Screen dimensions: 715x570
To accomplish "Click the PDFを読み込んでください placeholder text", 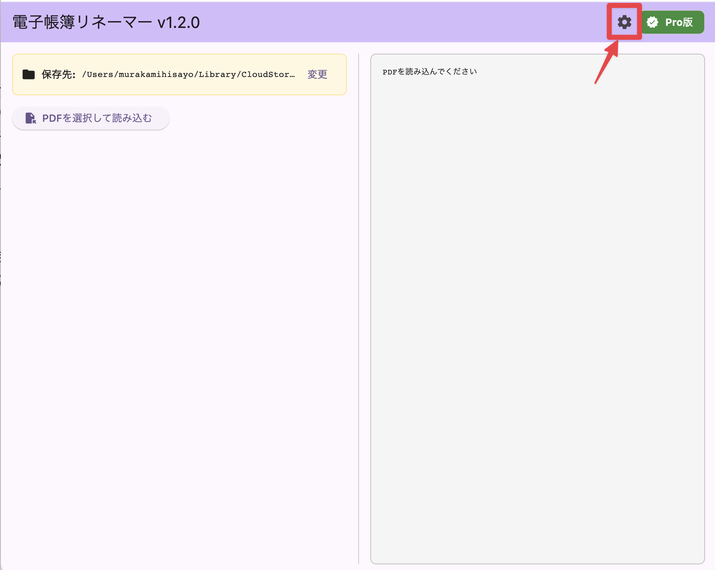I will tap(429, 72).
